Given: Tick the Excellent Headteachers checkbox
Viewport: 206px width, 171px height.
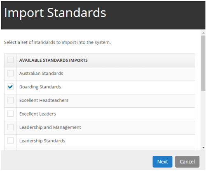Looking at the screenshot, I should point(10,100).
